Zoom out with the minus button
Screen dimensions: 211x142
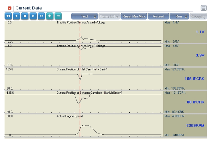[58, 16]
